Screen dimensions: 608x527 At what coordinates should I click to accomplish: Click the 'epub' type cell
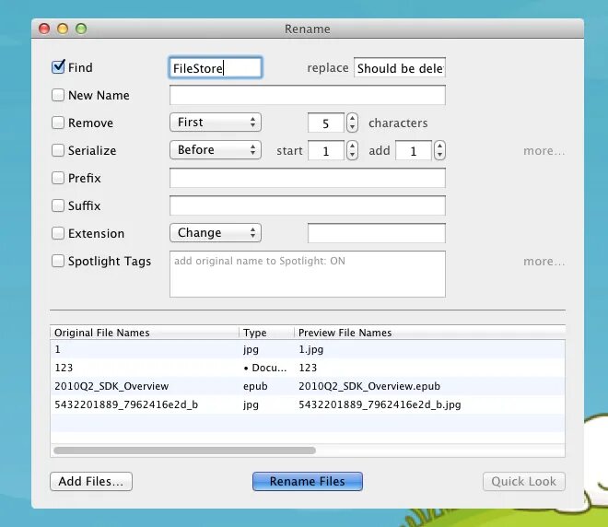tap(255, 386)
